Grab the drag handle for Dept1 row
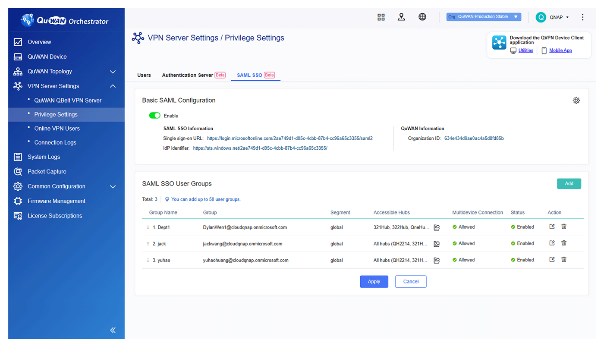The height and width of the screenshot is (346, 604). click(x=148, y=227)
